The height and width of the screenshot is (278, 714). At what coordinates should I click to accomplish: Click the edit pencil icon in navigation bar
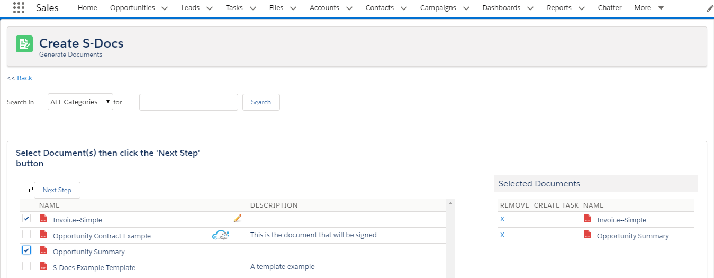710,8
